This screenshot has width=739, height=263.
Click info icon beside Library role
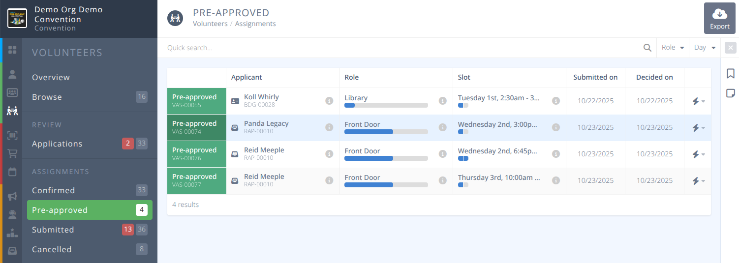(x=442, y=101)
